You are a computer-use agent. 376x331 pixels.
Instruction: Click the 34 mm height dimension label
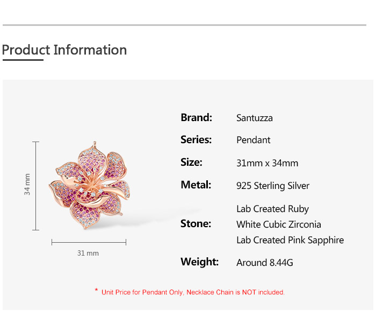(x=27, y=184)
